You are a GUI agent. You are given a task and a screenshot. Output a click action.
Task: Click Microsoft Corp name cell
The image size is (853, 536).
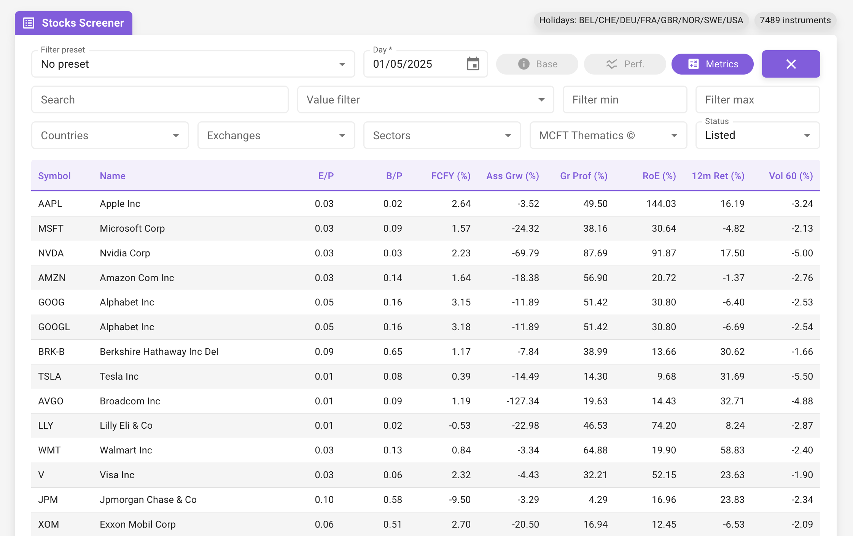tap(132, 228)
